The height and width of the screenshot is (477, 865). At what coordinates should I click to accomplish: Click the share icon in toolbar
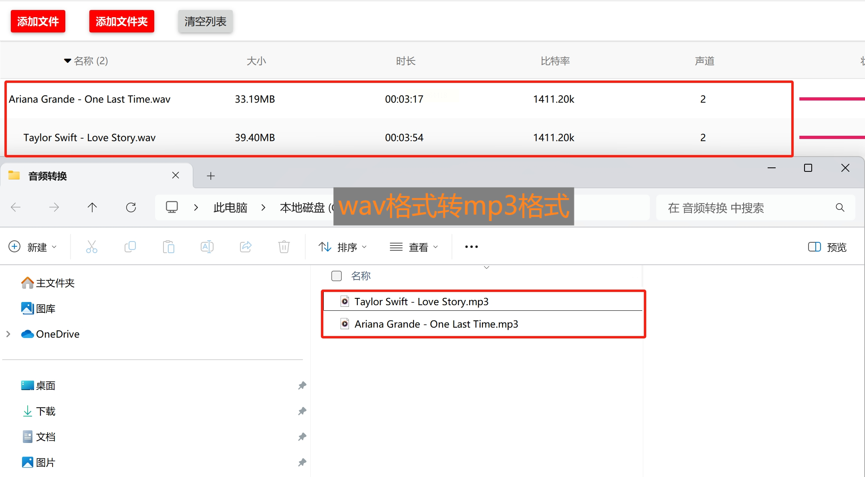click(x=246, y=247)
